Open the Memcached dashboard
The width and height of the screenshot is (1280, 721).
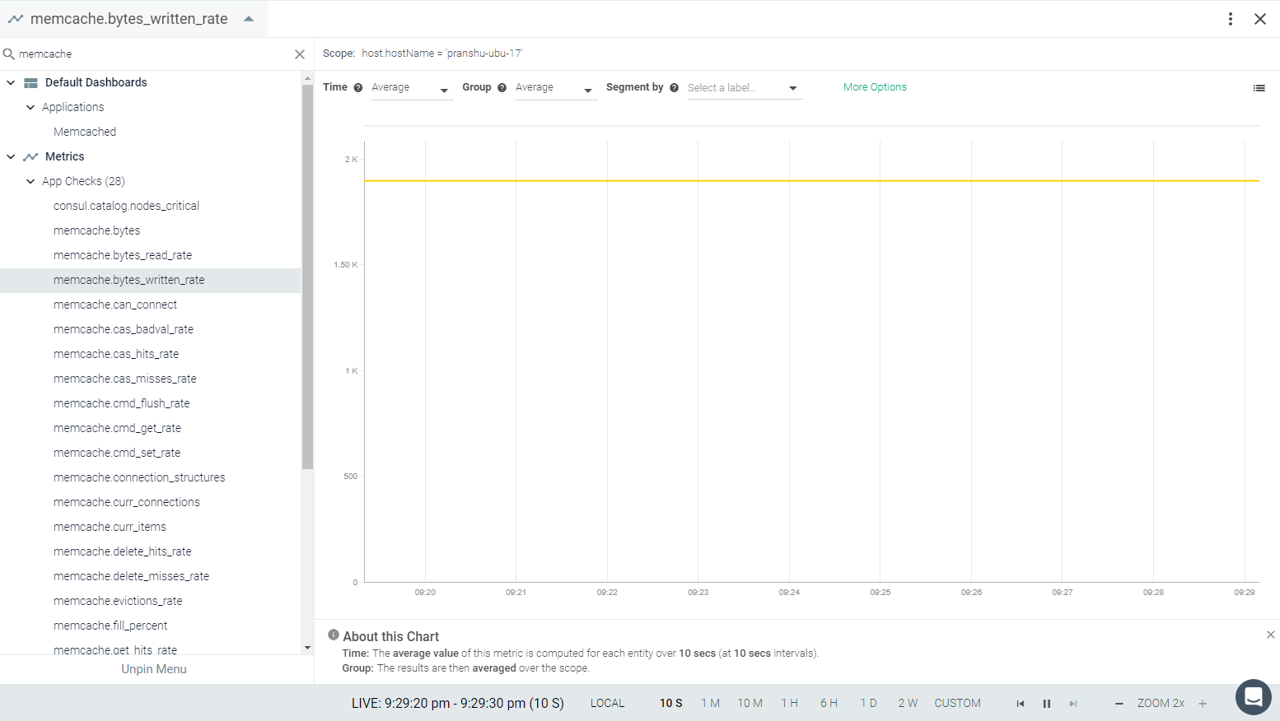(85, 132)
